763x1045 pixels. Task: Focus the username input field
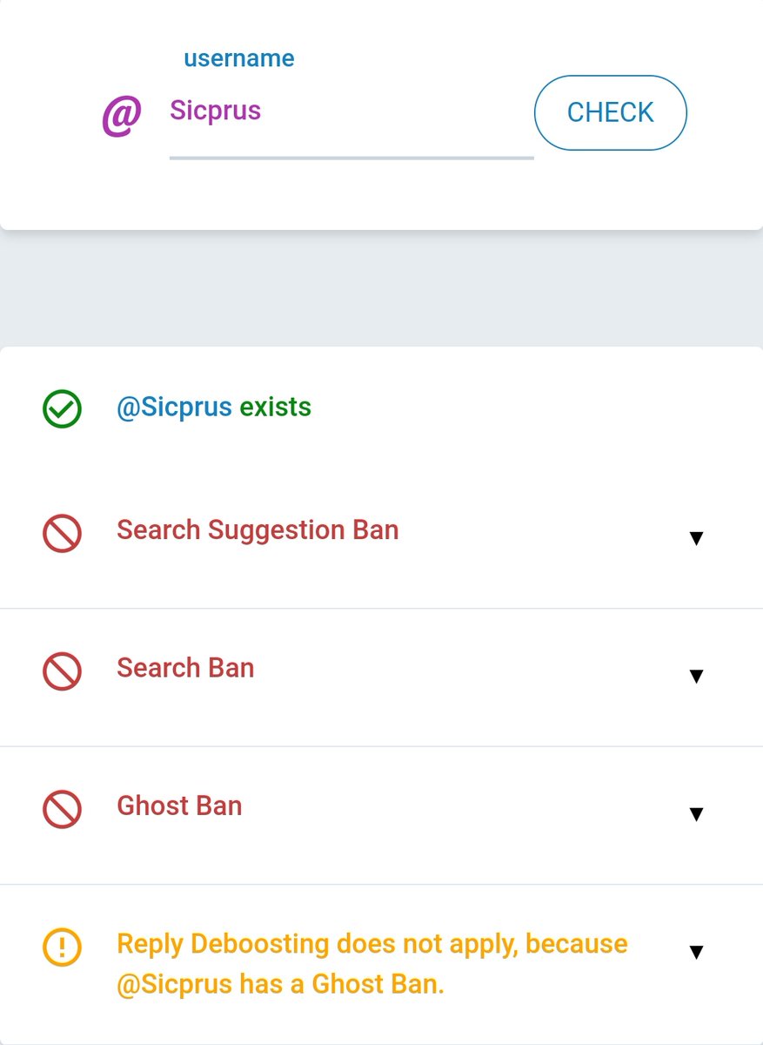pos(351,115)
